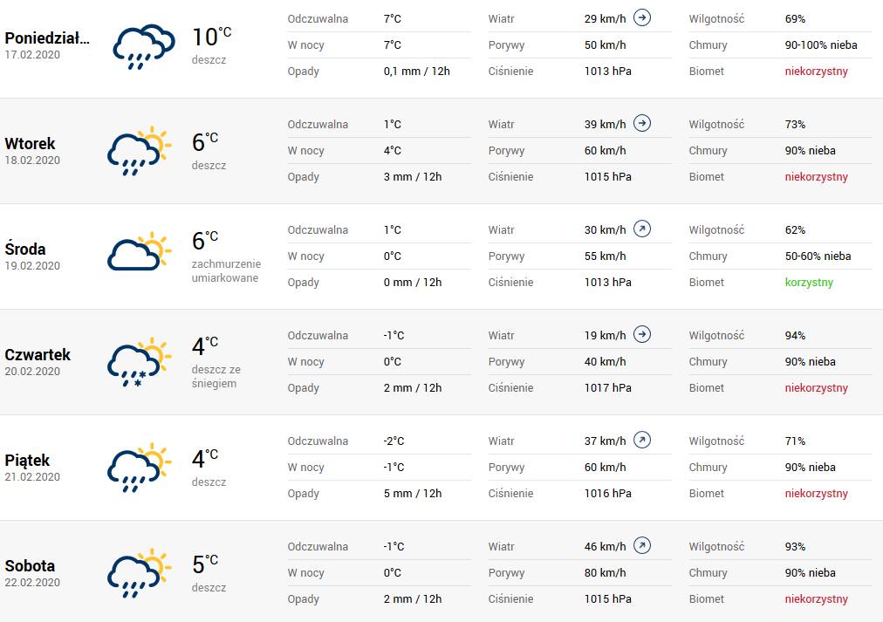883x622 pixels.
Task: Click Tuesday's wind arrow next to 39 km/h
Action: pos(642,123)
